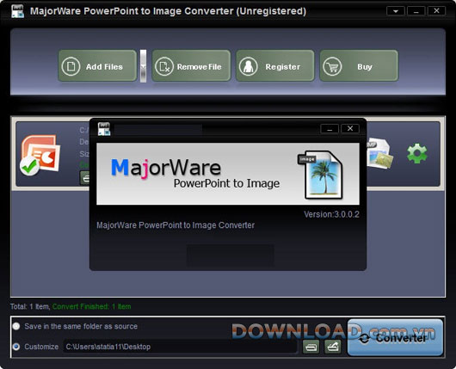
Task: Click 'MajorWare PowerPoint to Image Converter' dialog text
Action: (x=176, y=225)
